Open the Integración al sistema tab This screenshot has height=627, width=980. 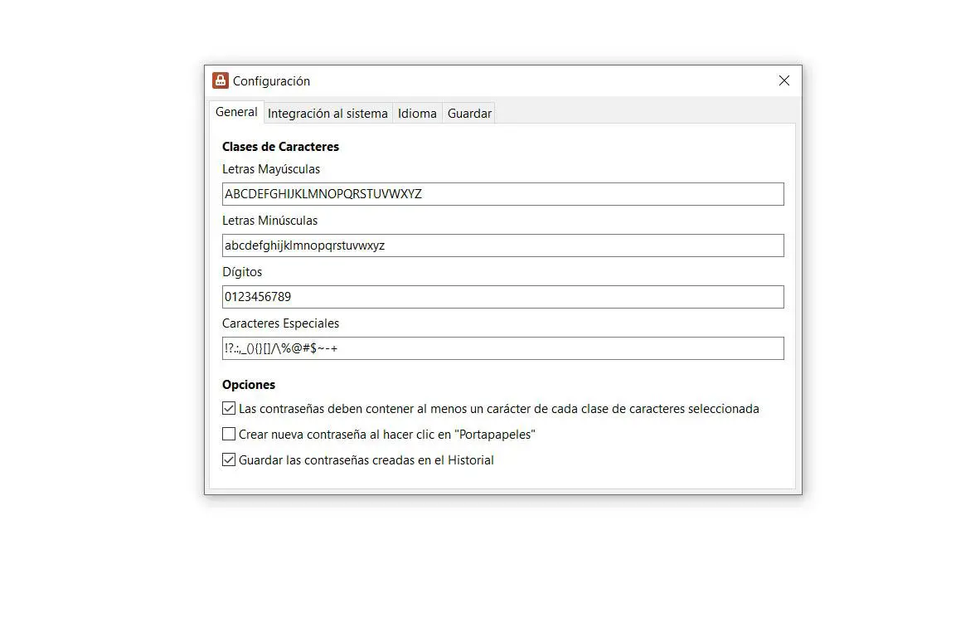tap(327, 114)
